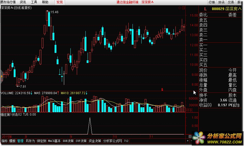Click 另存为 in the bottom bar
This screenshot has width=244, height=146.
(x=30, y=141)
